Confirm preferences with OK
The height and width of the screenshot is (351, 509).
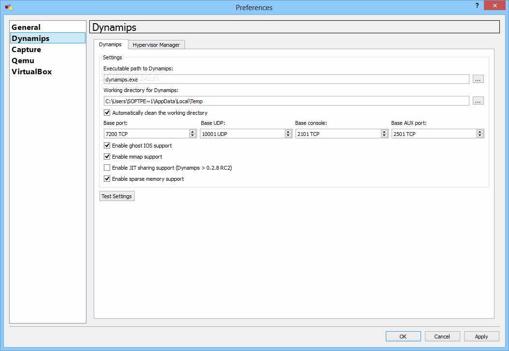403,337
